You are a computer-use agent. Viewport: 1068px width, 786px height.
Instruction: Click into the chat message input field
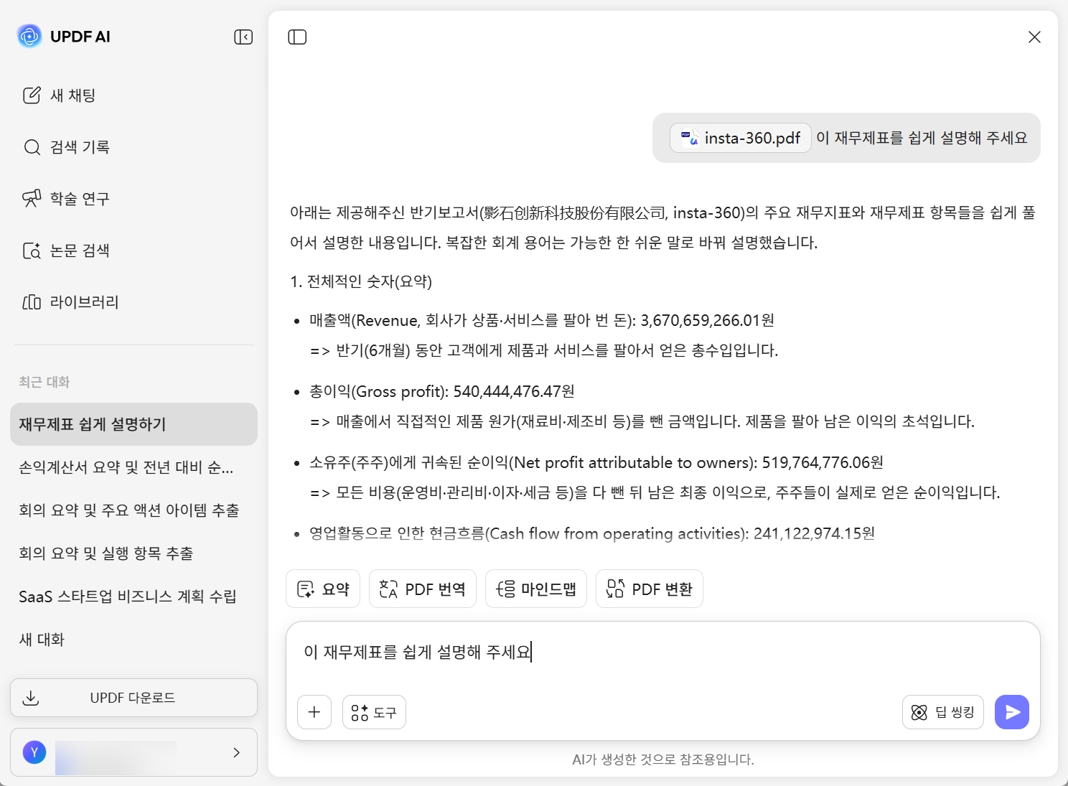(663, 652)
